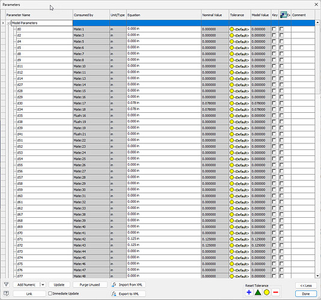The width and height of the screenshot is (321, 300).
Task: Click tolerance yellow circle in d30 row
Action: pos(231,103)
